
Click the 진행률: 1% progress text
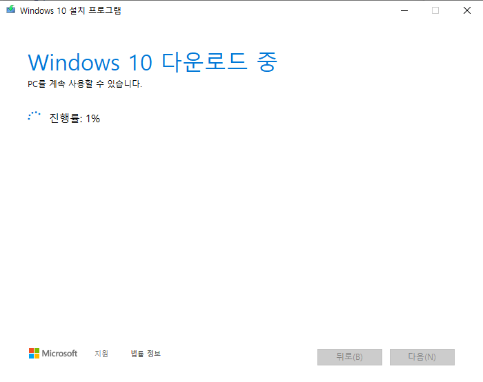(75, 118)
